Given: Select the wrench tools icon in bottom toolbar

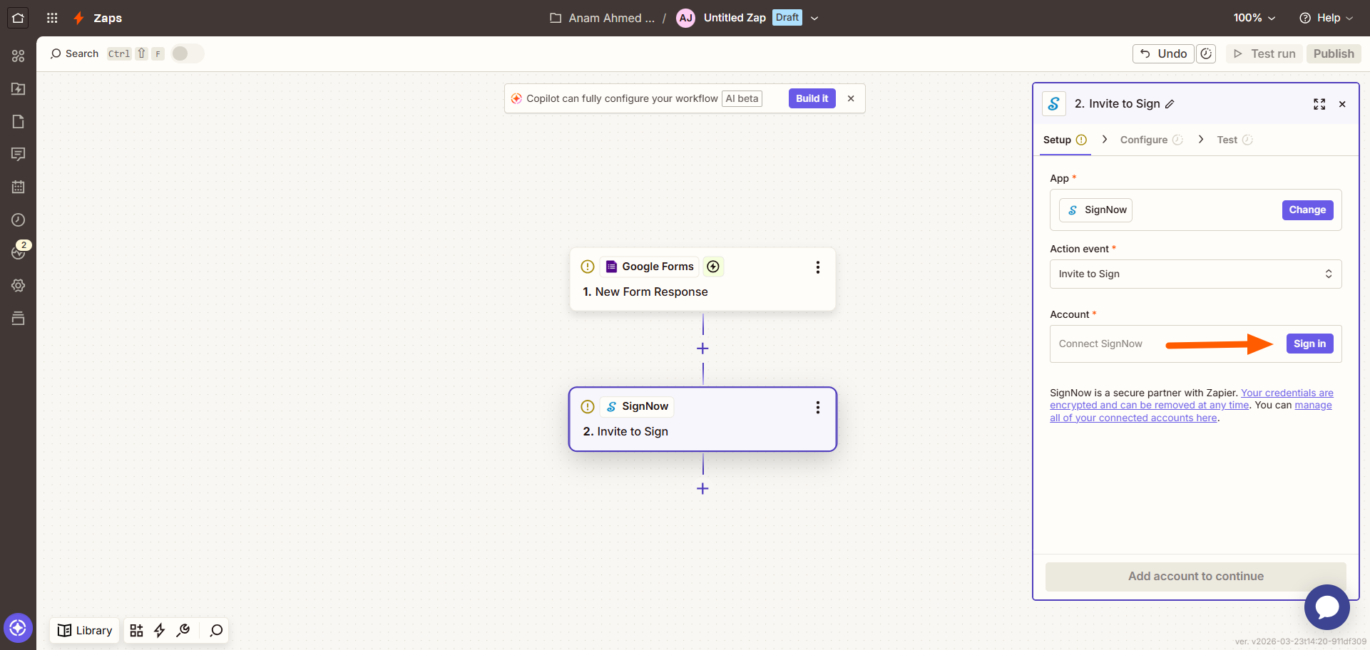Looking at the screenshot, I should tap(183, 630).
